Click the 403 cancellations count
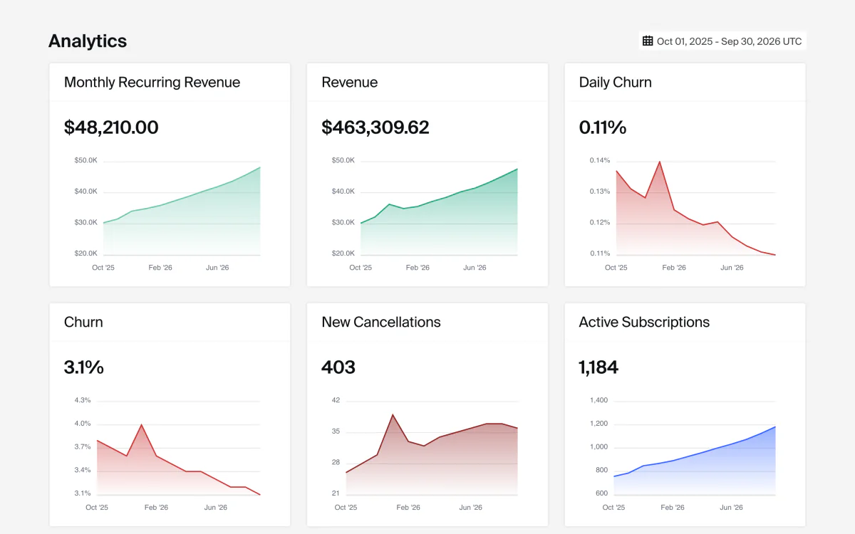The width and height of the screenshot is (855, 534). click(338, 367)
